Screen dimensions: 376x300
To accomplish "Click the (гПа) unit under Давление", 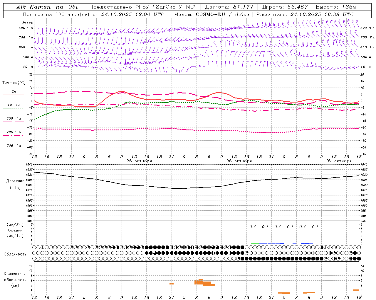I will click(x=15, y=188).
